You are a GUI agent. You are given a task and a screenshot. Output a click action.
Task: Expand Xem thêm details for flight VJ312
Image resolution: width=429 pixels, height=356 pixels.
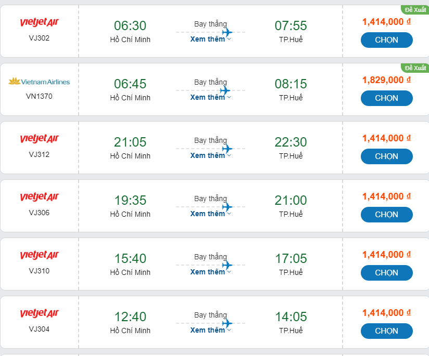tap(210, 155)
